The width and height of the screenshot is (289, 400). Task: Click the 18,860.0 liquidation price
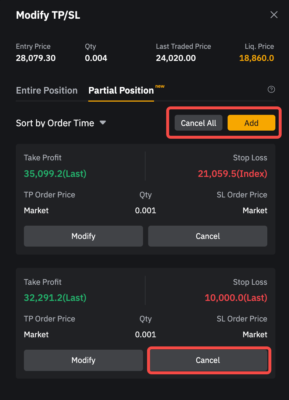point(256,58)
